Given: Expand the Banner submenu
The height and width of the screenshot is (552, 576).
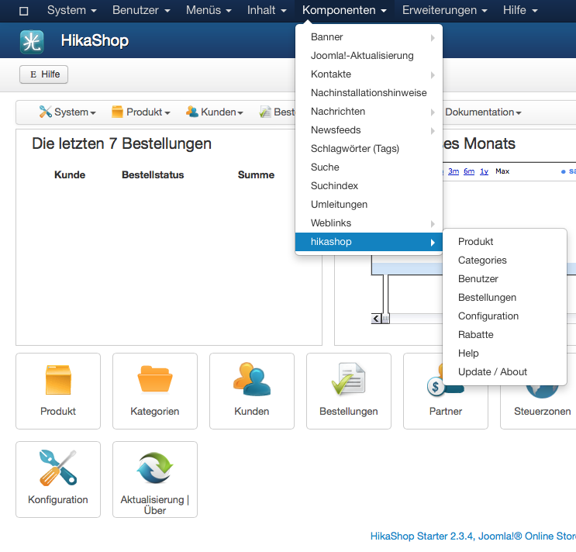Looking at the screenshot, I should coord(369,37).
